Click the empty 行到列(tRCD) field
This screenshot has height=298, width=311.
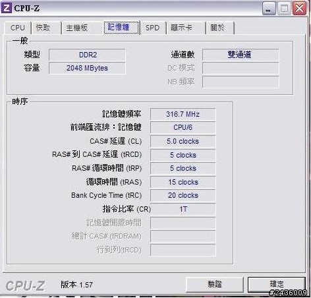183,250
